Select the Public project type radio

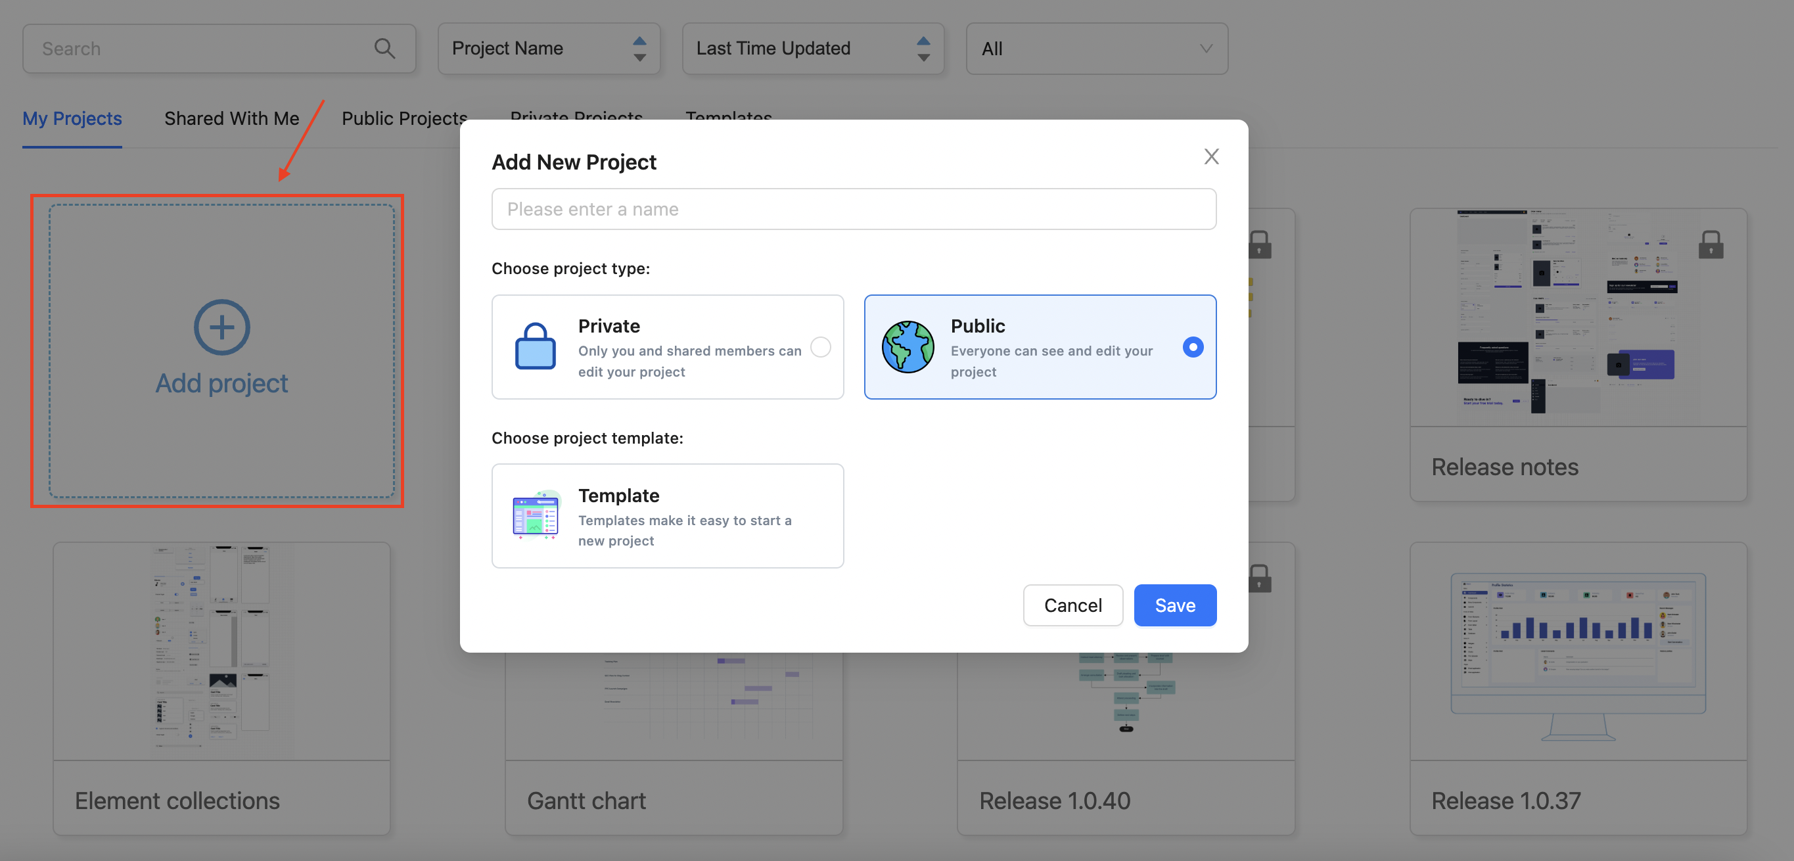[x=1192, y=347]
